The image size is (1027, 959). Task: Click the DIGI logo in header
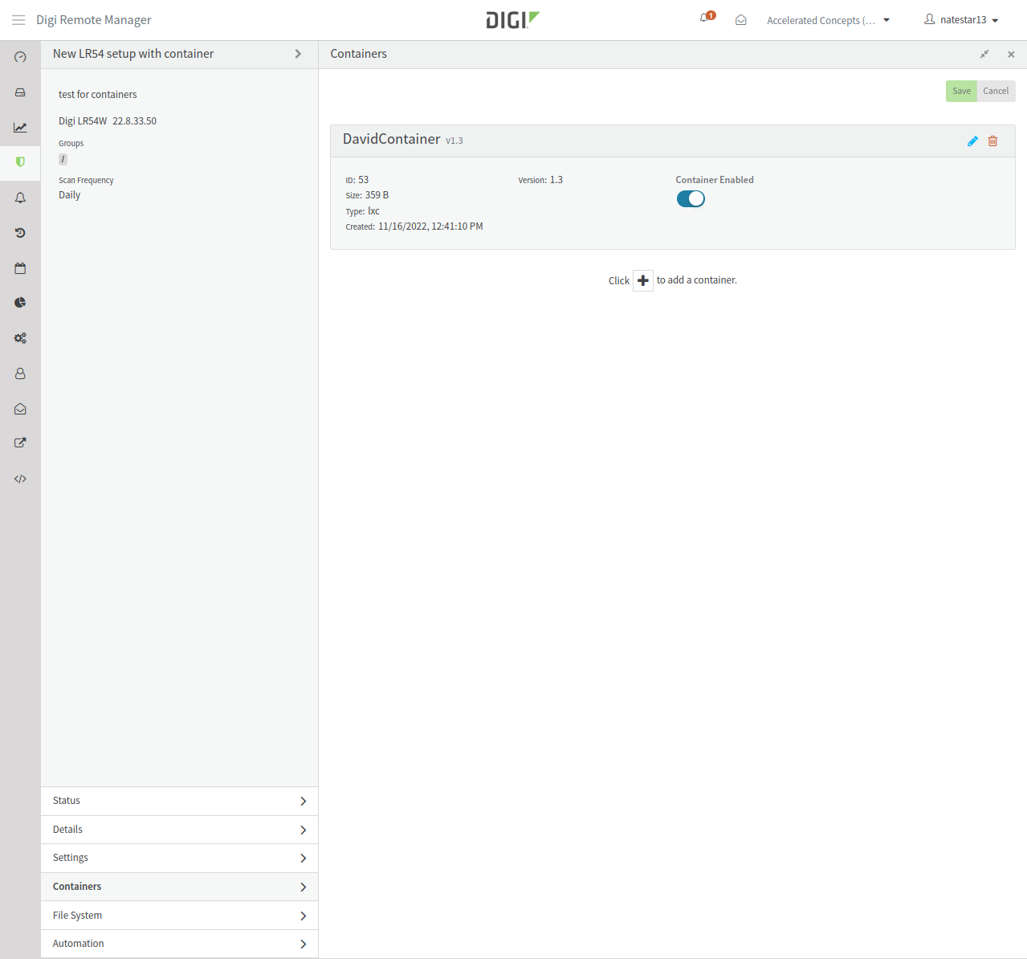pyautogui.click(x=513, y=20)
